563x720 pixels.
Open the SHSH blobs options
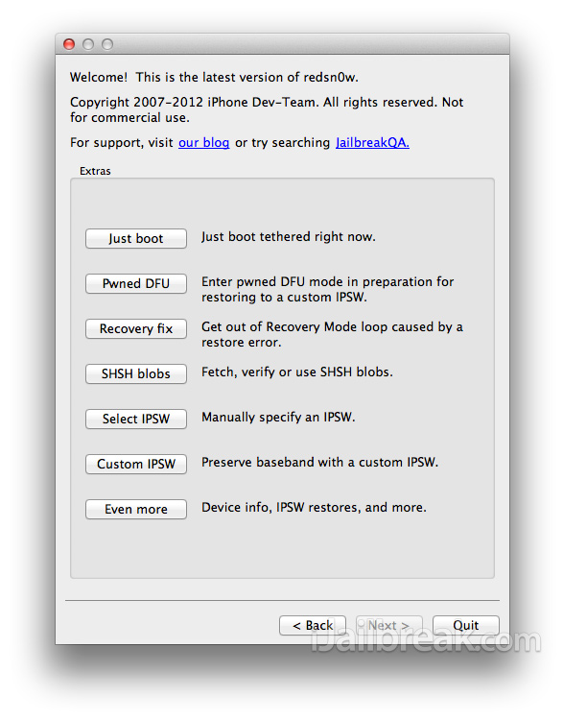(136, 373)
